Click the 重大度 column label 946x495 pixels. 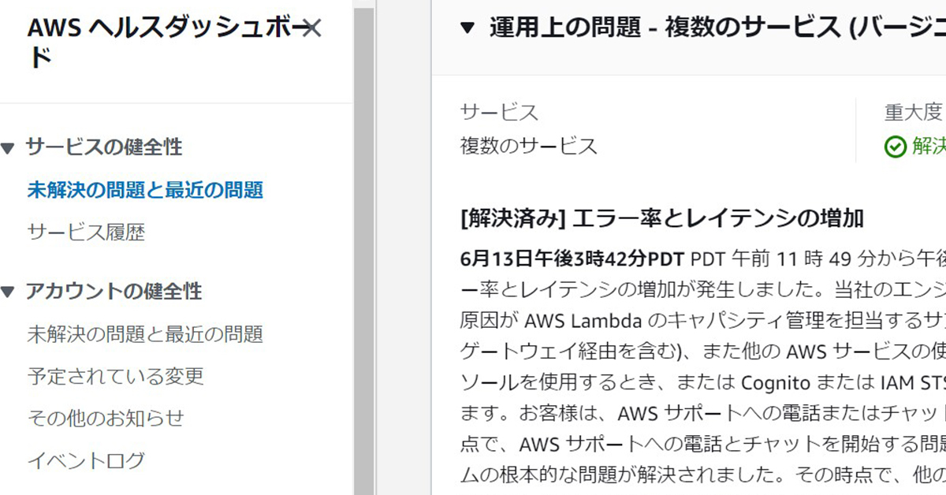click(x=914, y=112)
